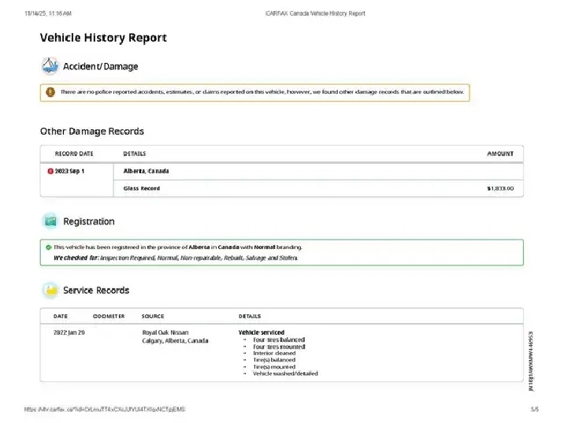This screenshot has width=564, height=423.
Task: Click the RECORD DATE column header
Action: point(74,154)
